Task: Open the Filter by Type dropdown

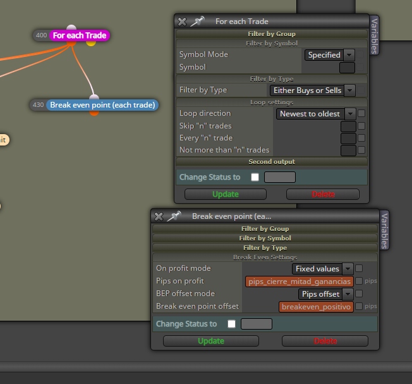Action: pyautogui.click(x=312, y=90)
